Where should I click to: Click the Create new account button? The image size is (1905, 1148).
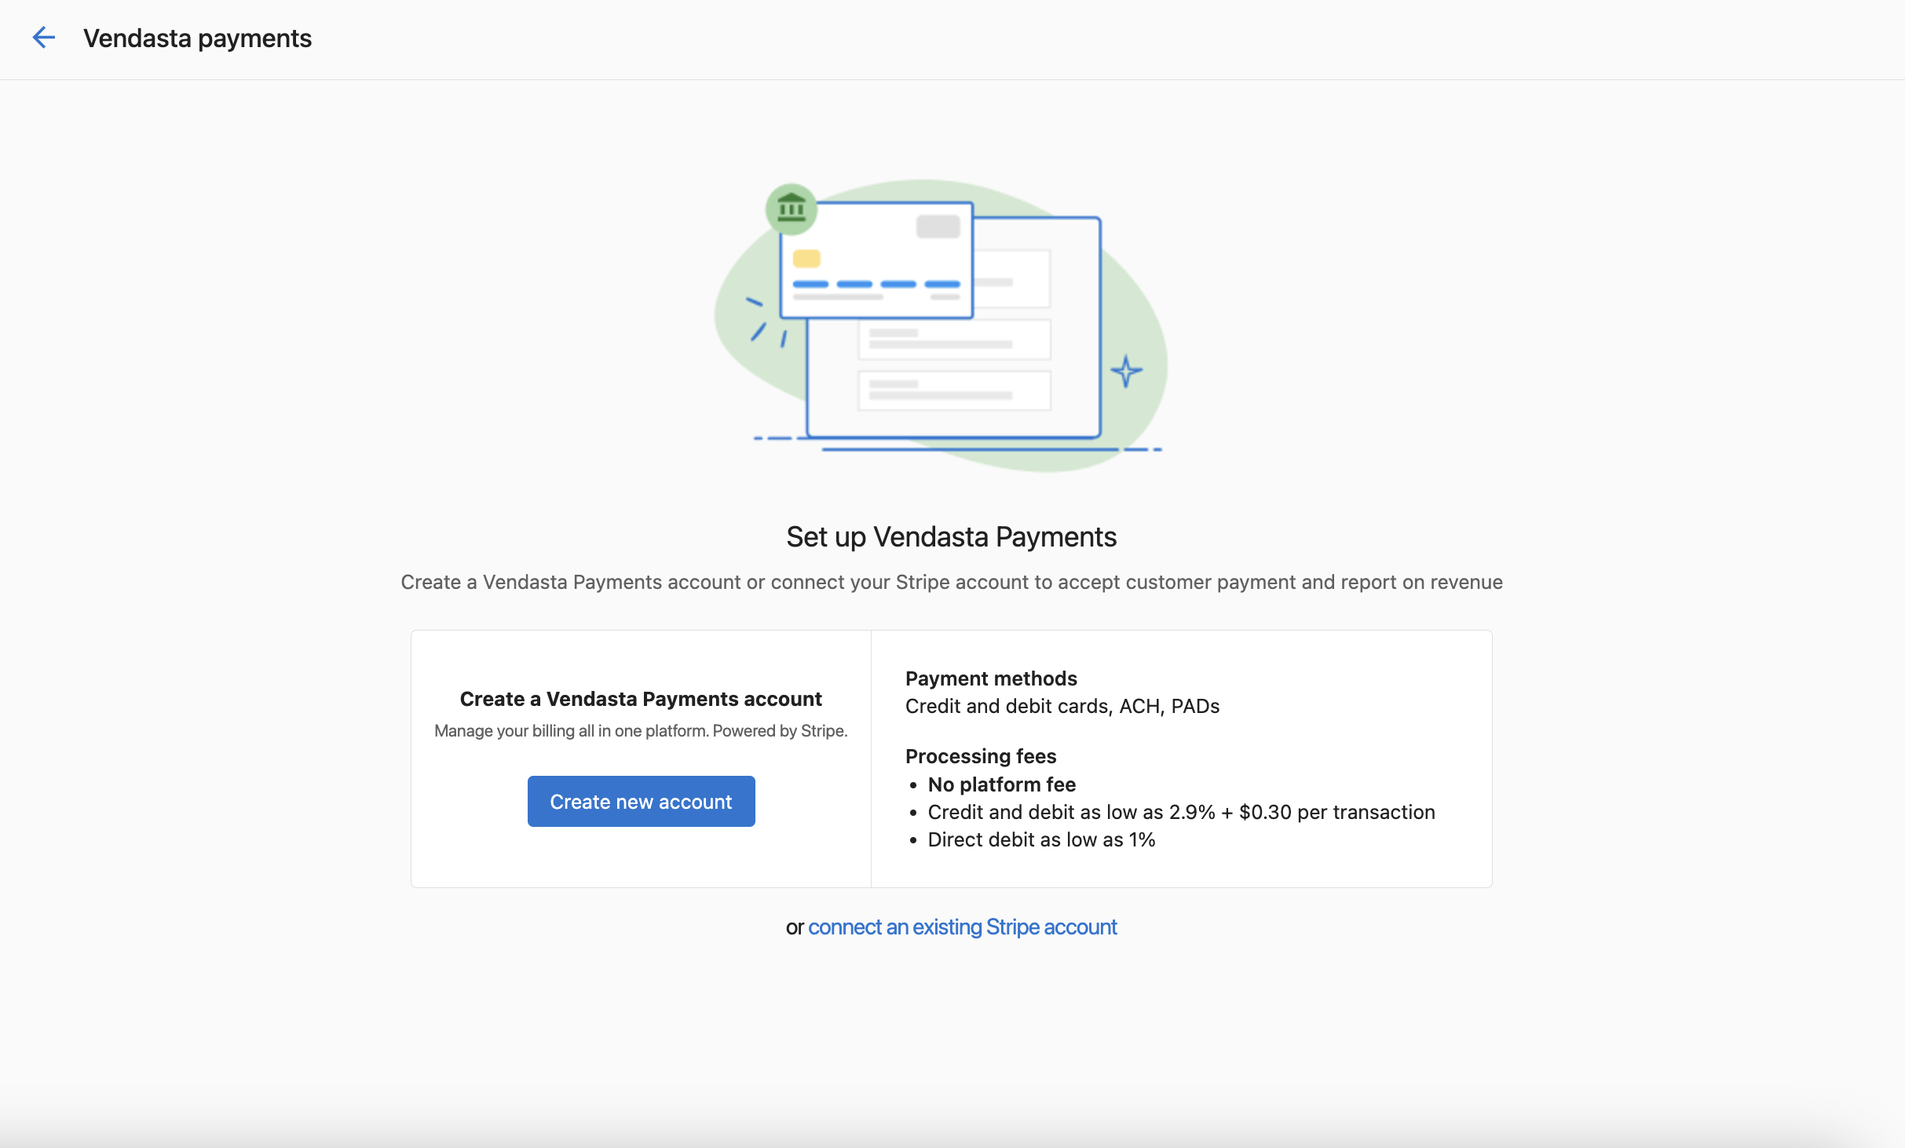(641, 801)
